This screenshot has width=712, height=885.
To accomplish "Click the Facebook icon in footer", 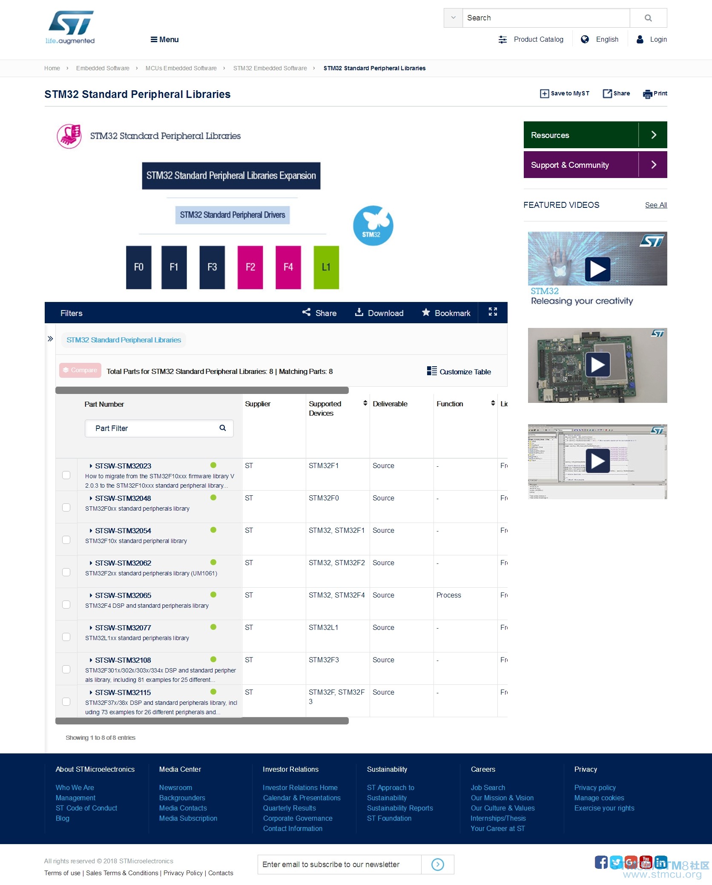I will coord(601,862).
